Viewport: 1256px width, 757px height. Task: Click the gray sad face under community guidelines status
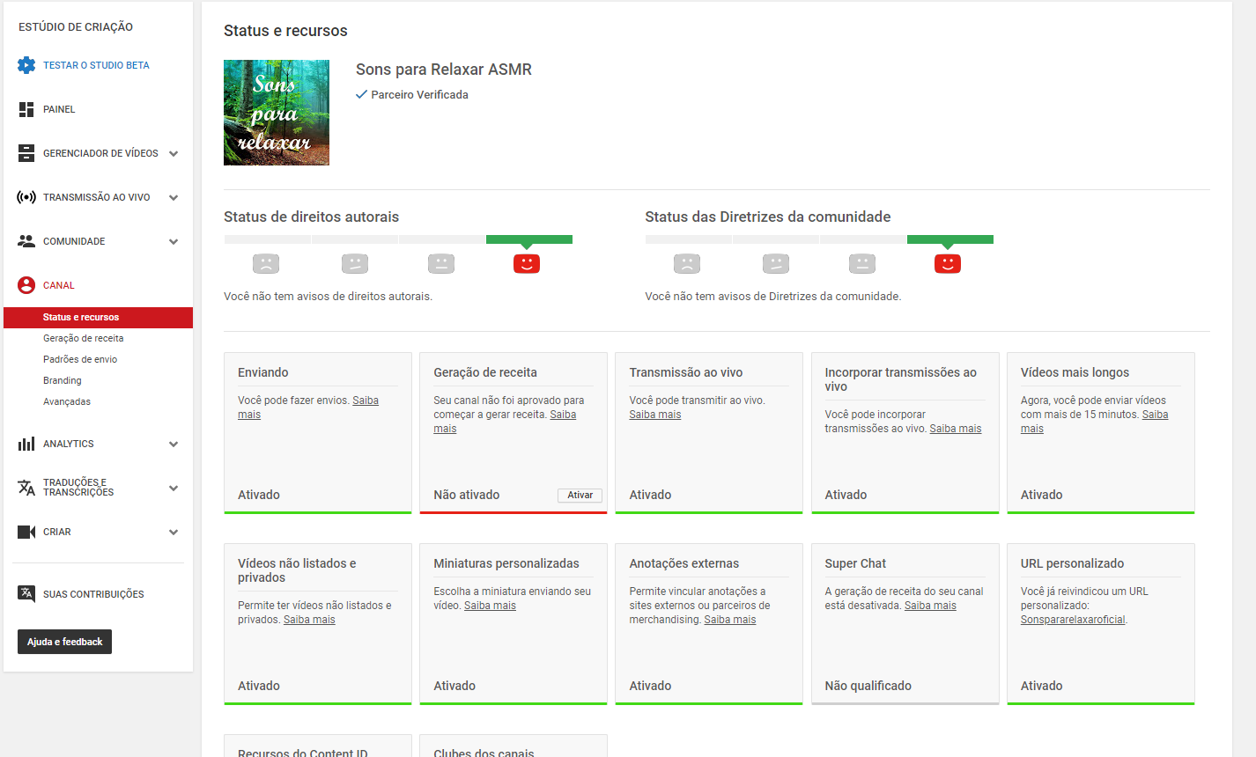pos(687,263)
